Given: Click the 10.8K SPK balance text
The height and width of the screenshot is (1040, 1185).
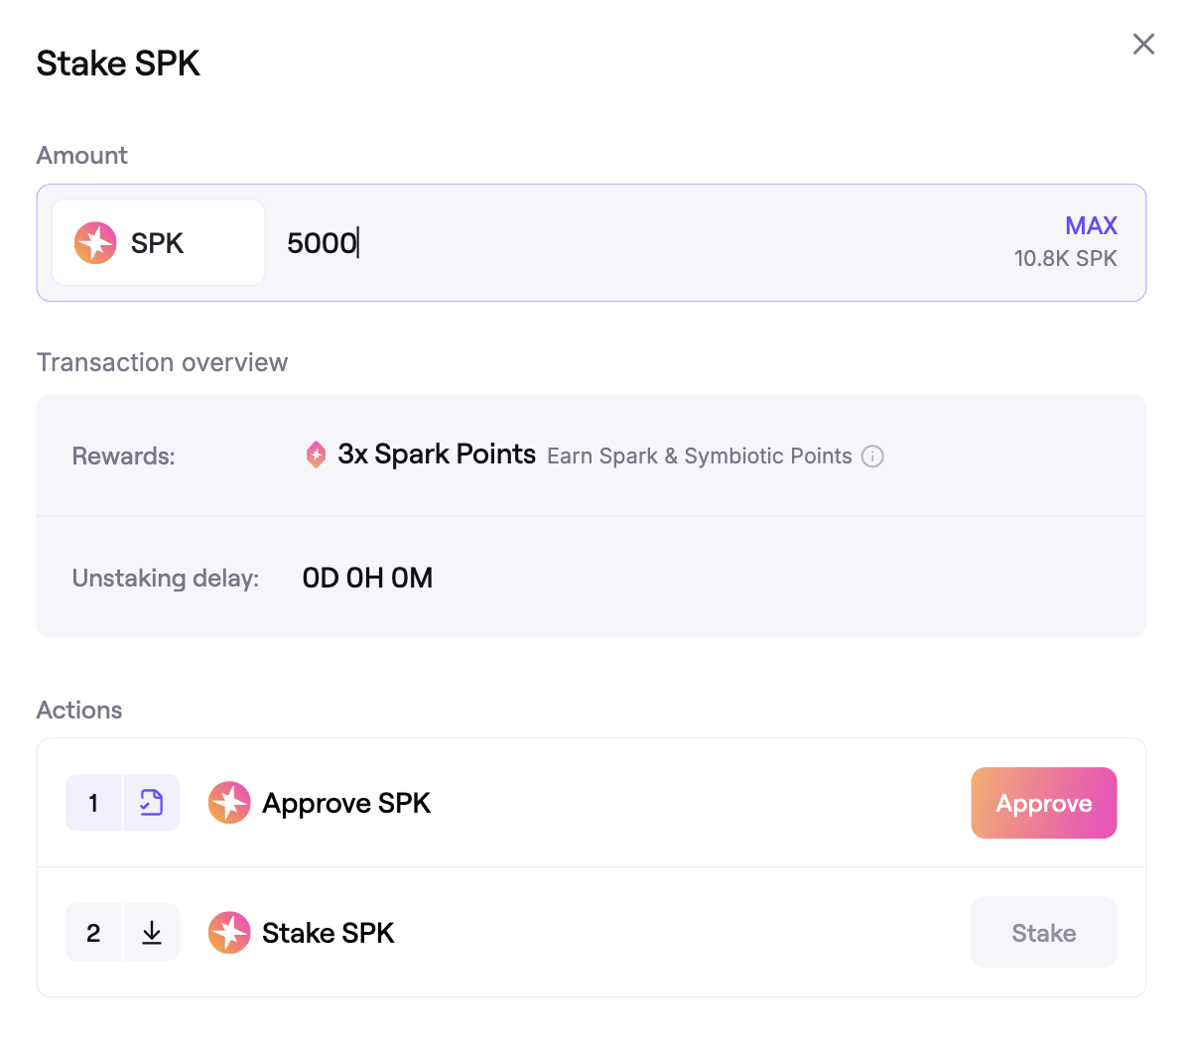Looking at the screenshot, I should tap(1065, 259).
